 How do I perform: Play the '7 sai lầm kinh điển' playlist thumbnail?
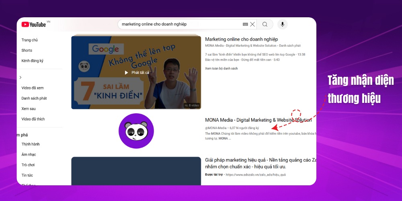click(136, 72)
